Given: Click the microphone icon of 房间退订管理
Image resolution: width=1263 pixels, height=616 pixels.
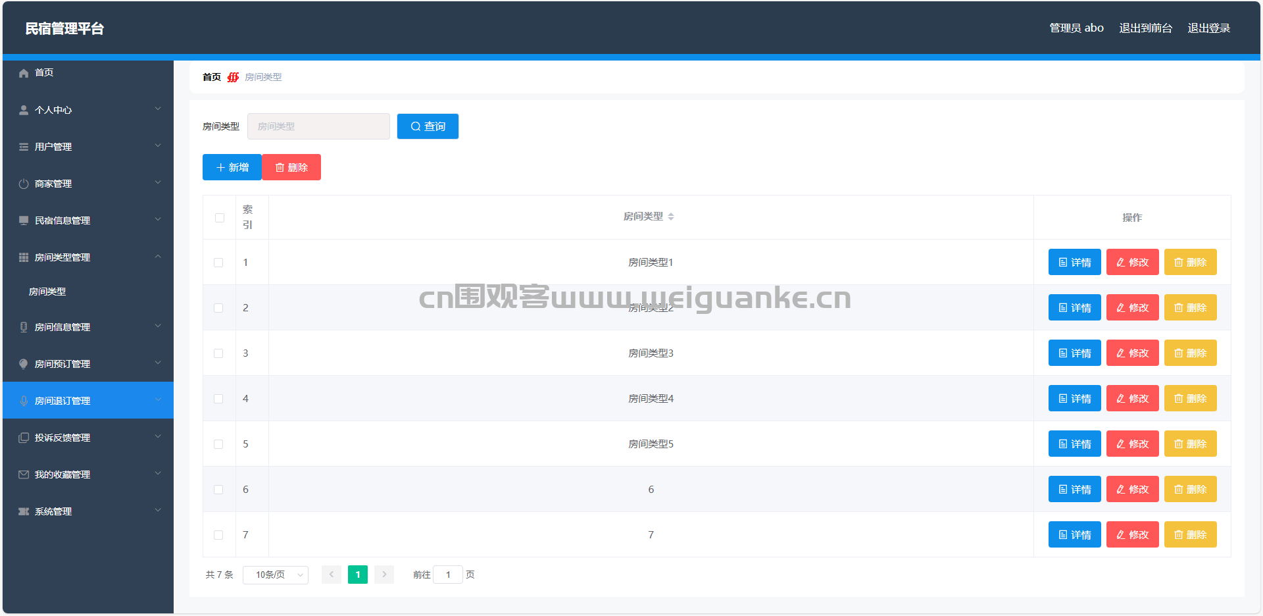Looking at the screenshot, I should point(24,401).
